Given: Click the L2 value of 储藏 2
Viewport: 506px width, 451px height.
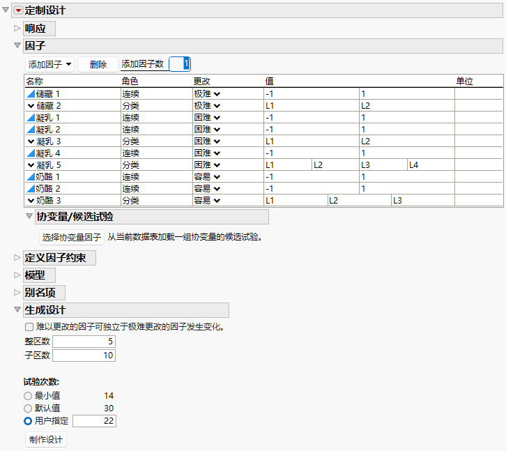Looking at the screenshot, I should point(407,106).
